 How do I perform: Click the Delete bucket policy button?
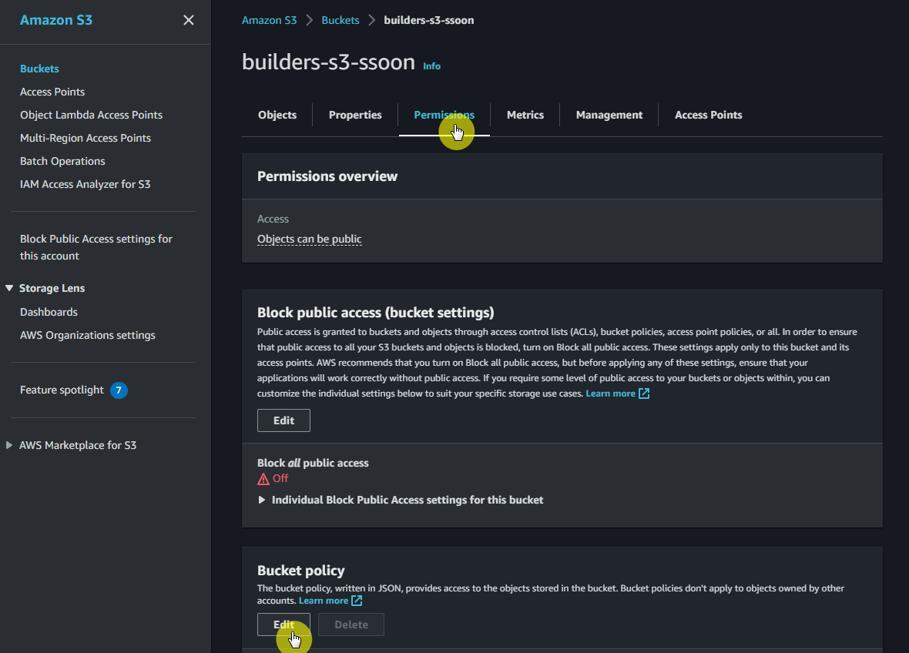pyautogui.click(x=351, y=625)
